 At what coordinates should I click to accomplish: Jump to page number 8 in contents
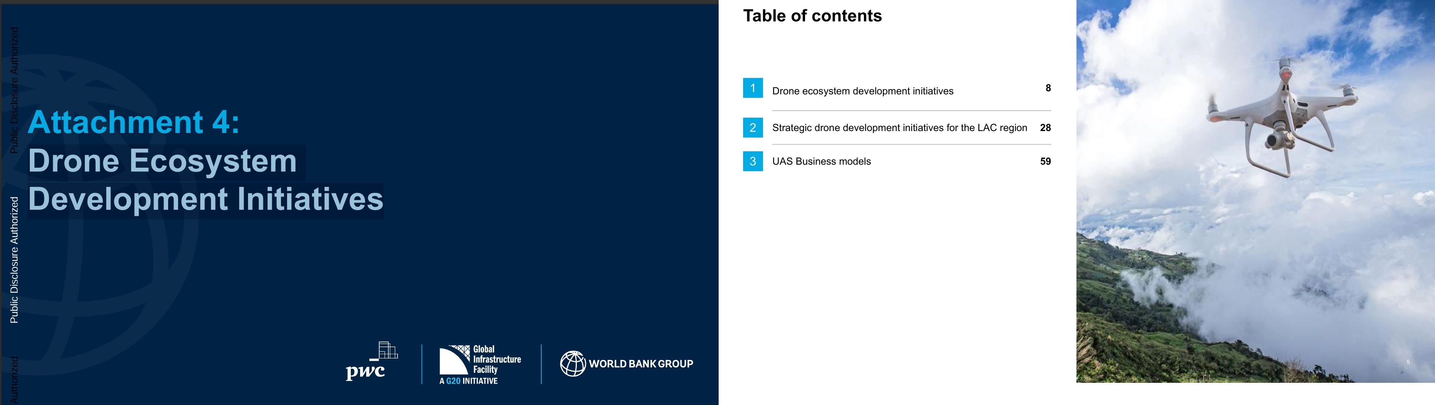tap(1048, 88)
